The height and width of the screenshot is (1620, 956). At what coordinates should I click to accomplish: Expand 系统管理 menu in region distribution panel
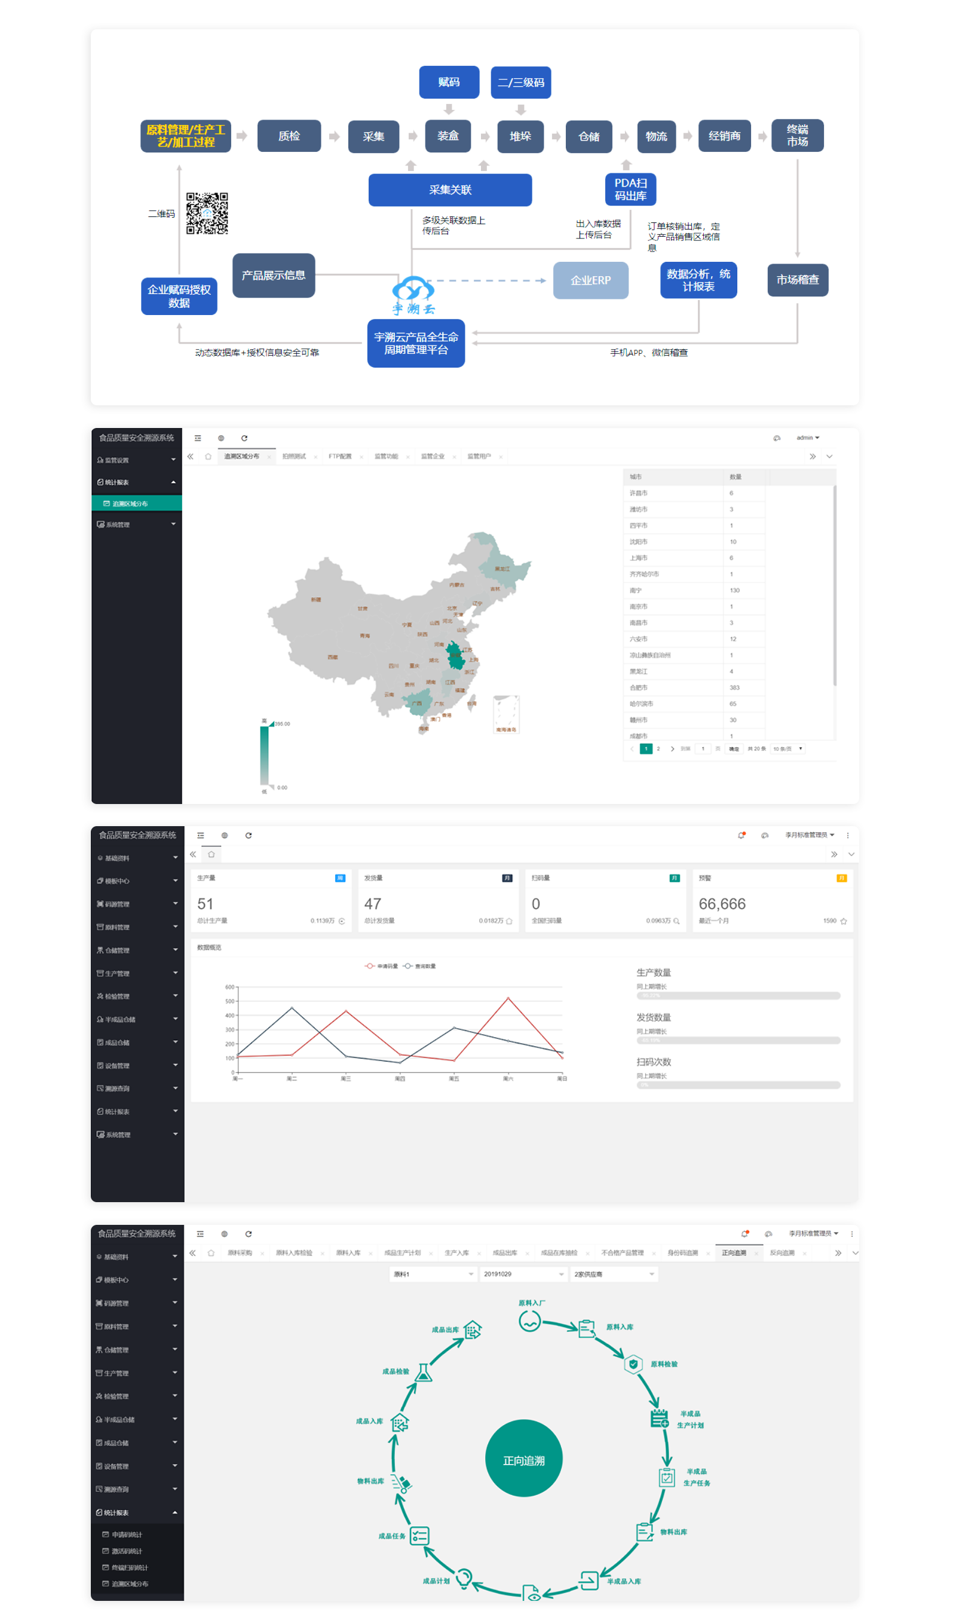point(137,524)
